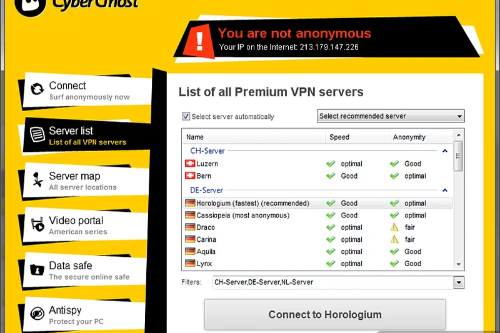500x333 pixels.
Task: Select the Luzern server row
Action: point(317,164)
